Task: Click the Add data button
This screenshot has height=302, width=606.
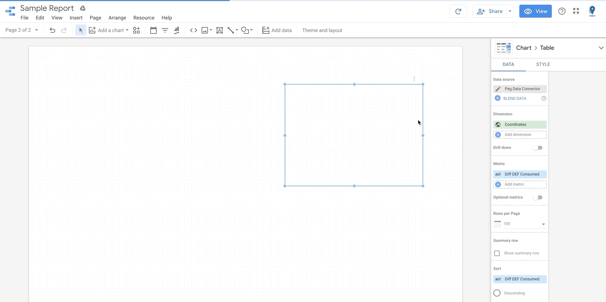Action: [x=277, y=30]
